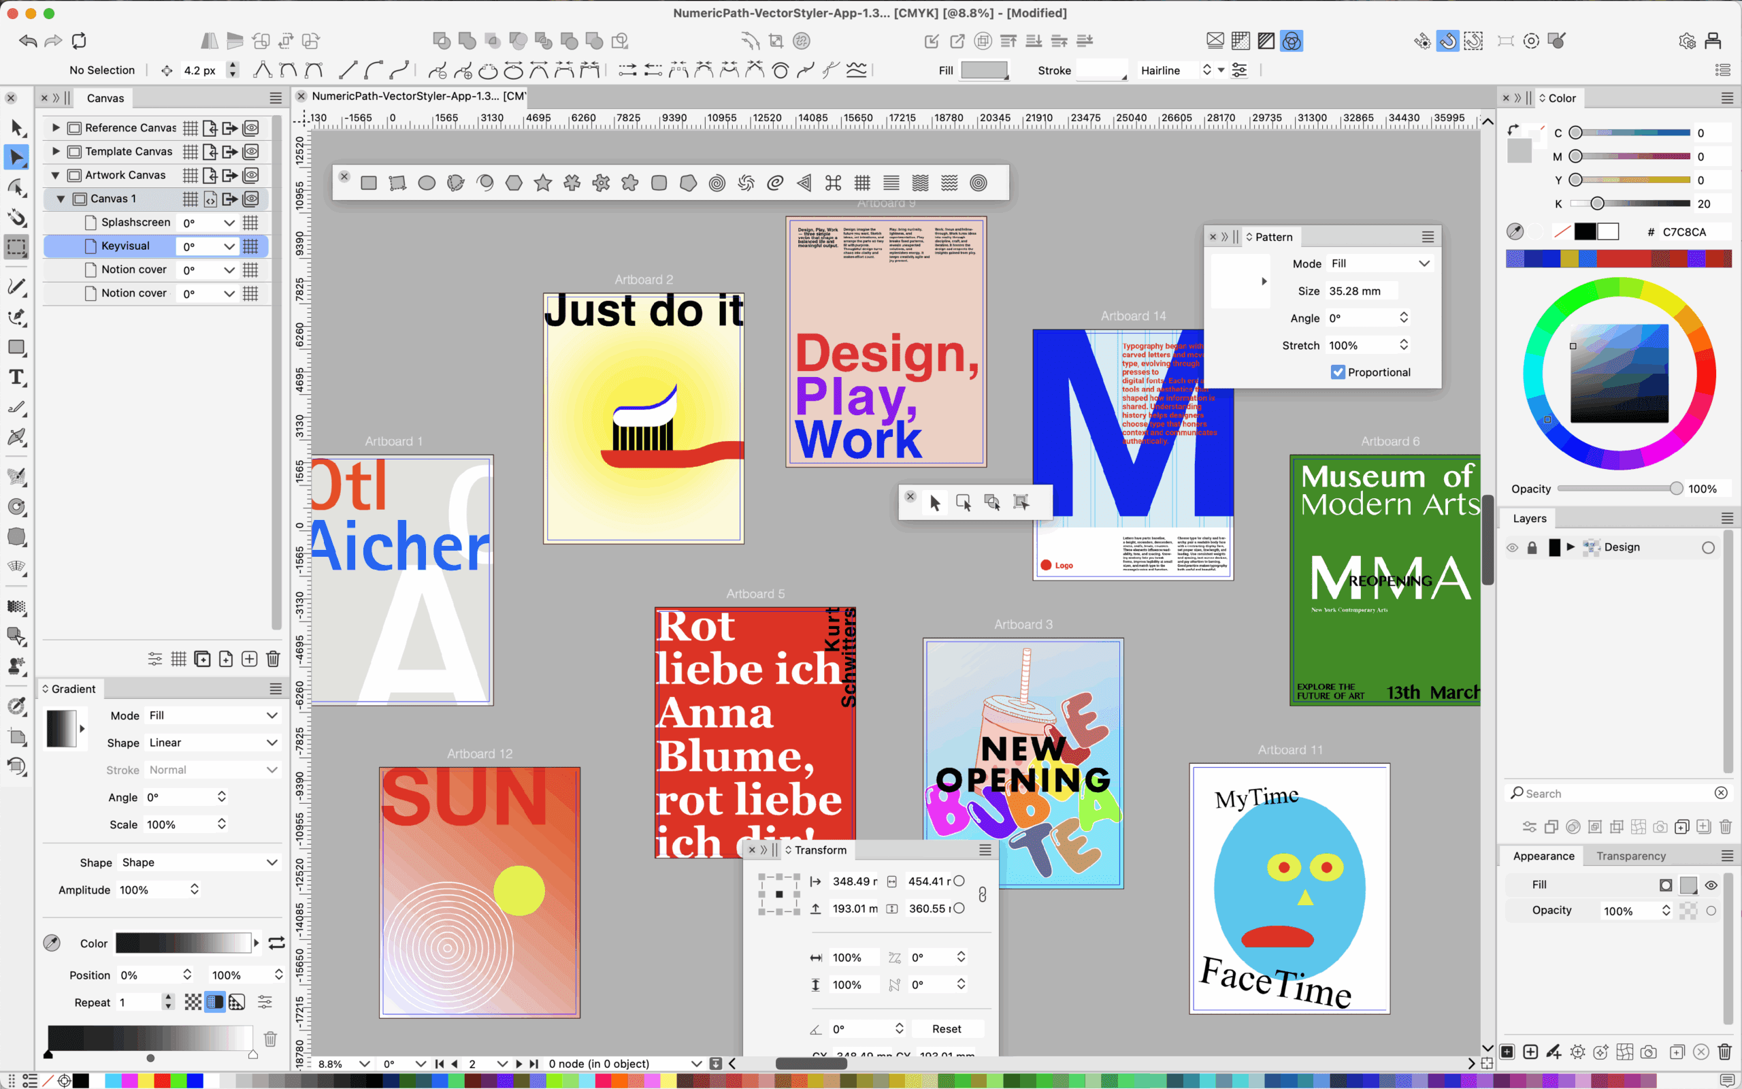Switch to the Transparency tab

point(1630,856)
